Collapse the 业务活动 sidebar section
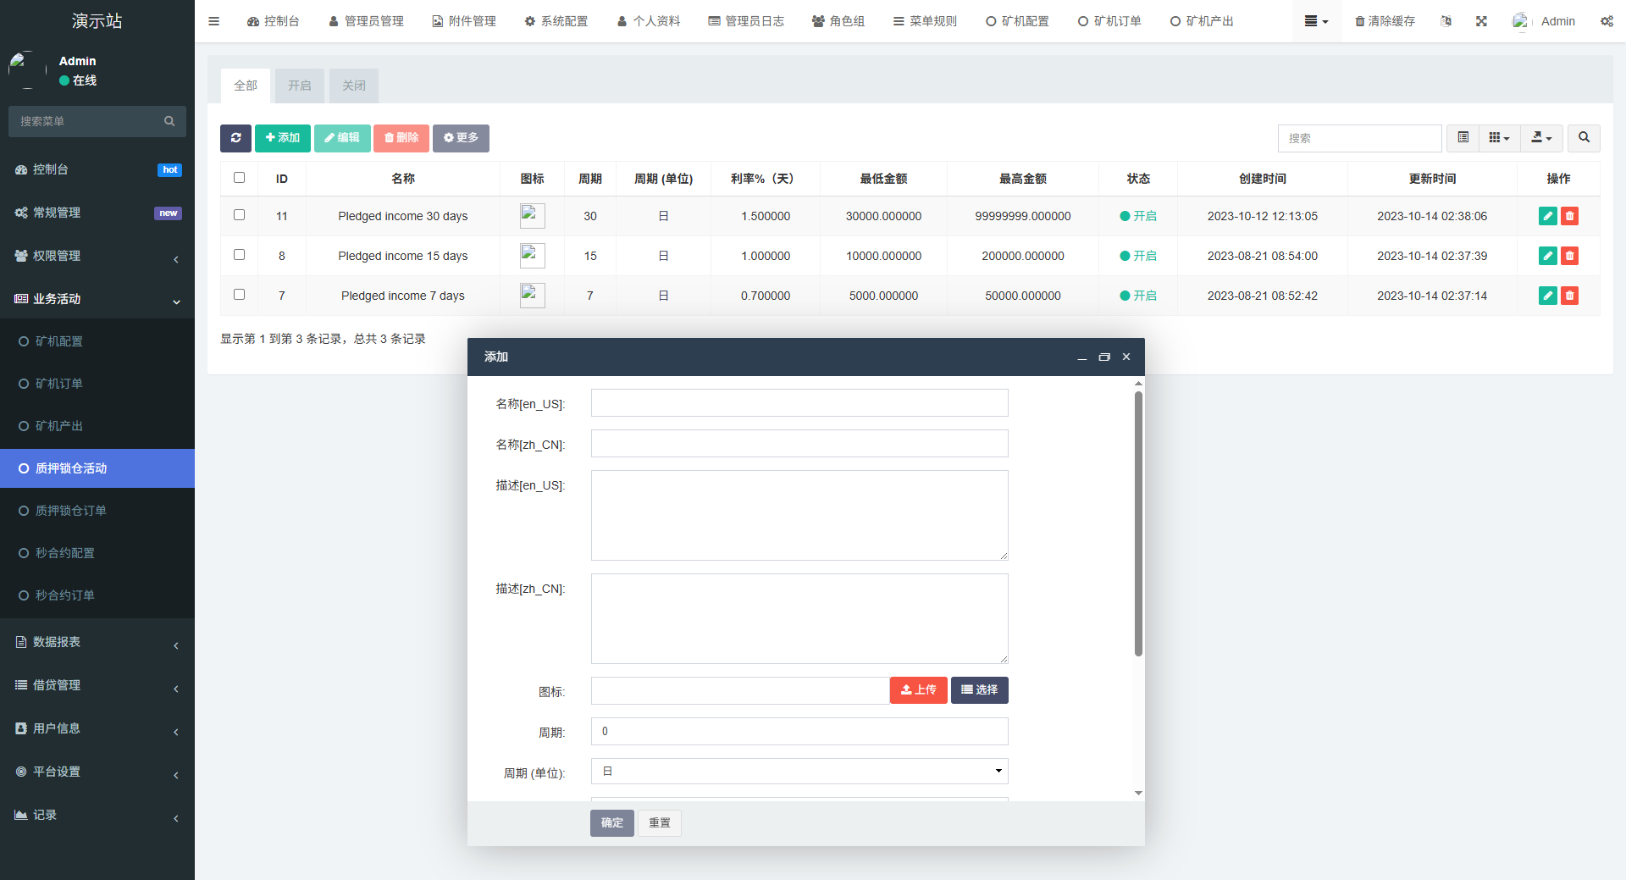Image resolution: width=1626 pixels, height=880 pixels. click(x=97, y=298)
